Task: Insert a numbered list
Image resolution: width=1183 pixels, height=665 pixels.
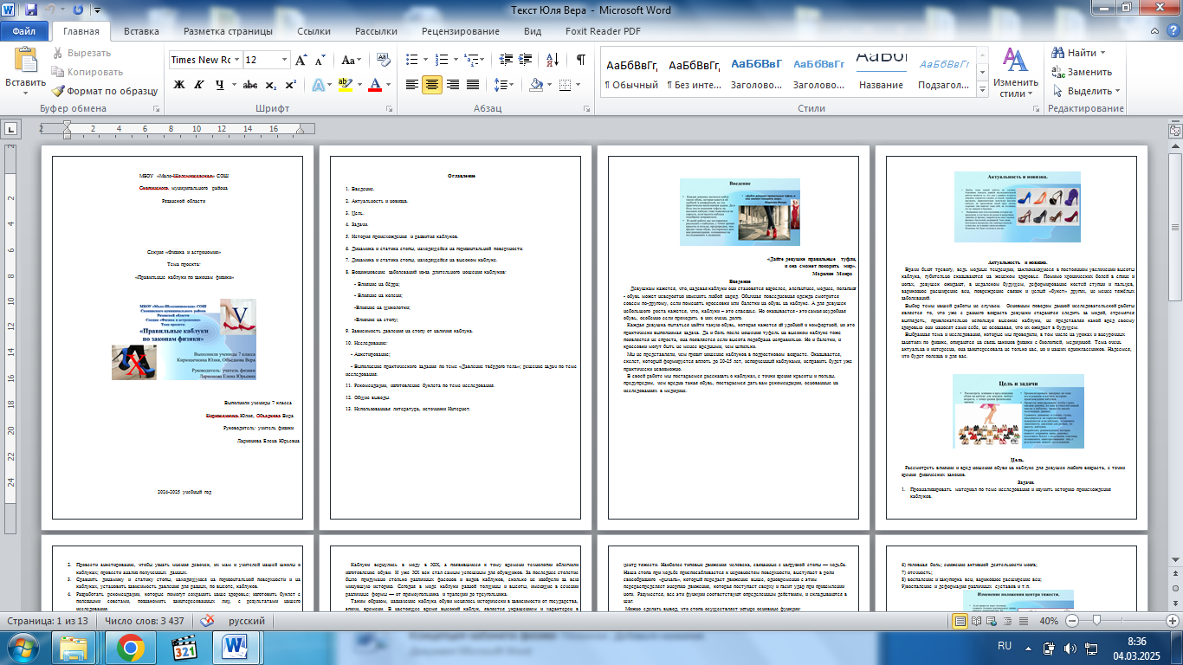Action: [440, 61]
